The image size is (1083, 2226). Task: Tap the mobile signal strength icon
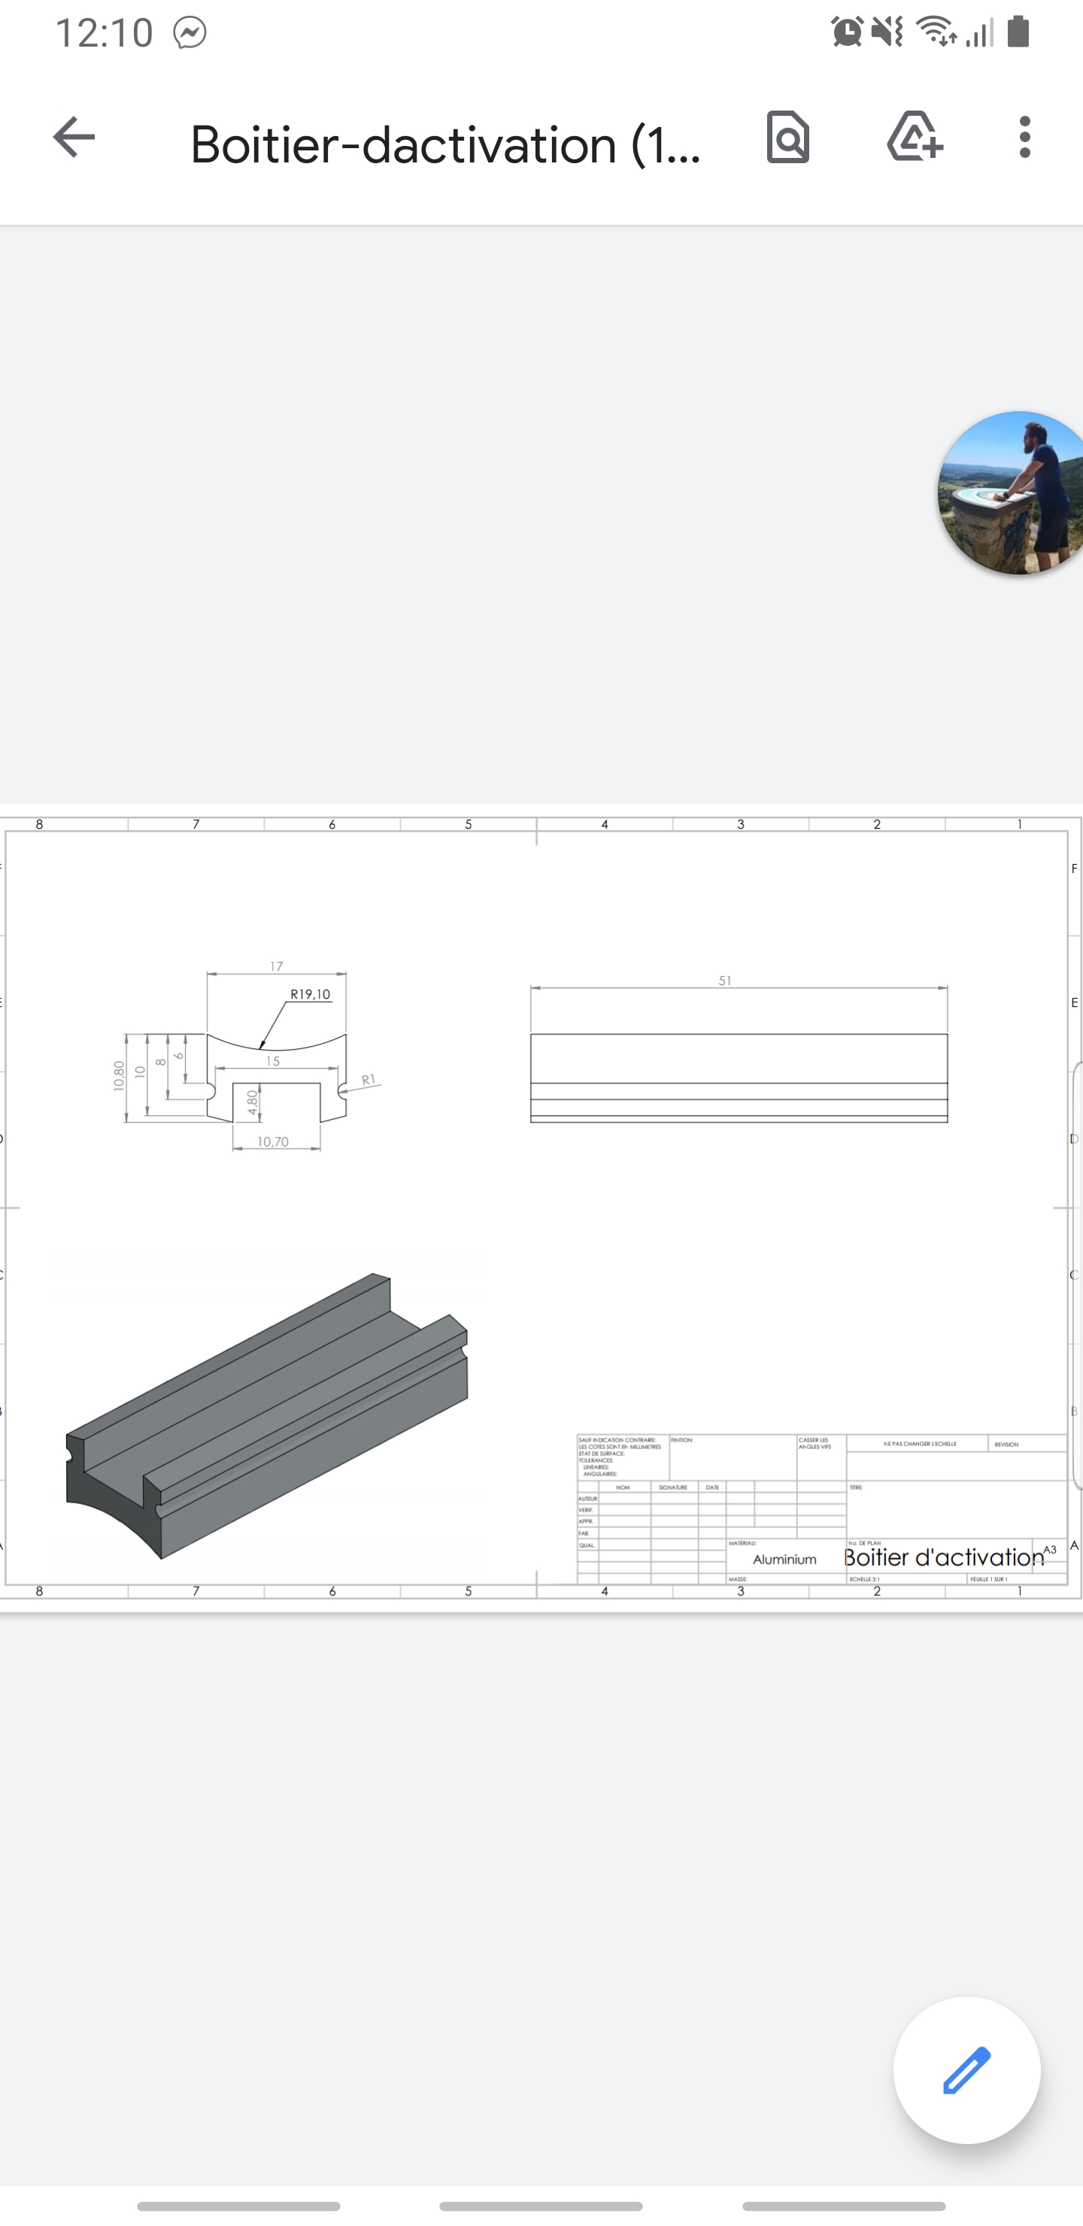(x=981, y=33)
